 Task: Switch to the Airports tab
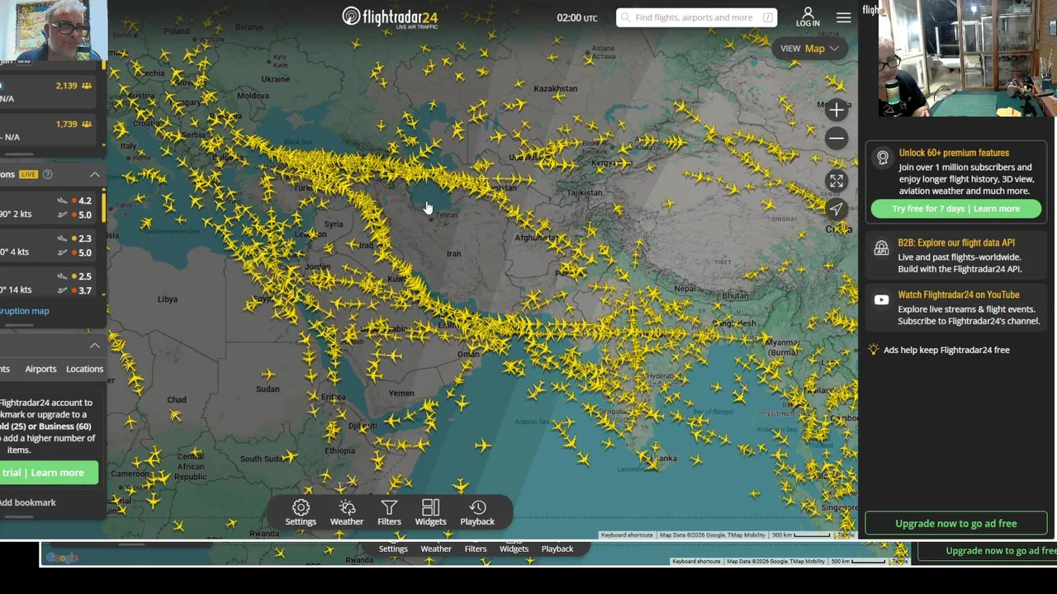point(40,369)
